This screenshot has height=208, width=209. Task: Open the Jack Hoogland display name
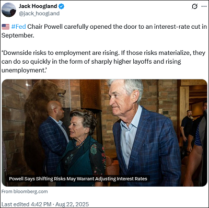click(38, 6)
